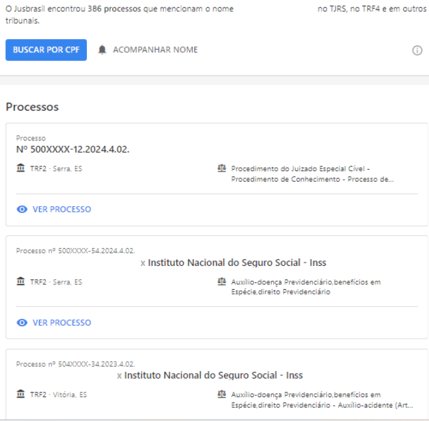Open Instituto Nacional title in 504XXXX-34 card

[x=214, y=375]
